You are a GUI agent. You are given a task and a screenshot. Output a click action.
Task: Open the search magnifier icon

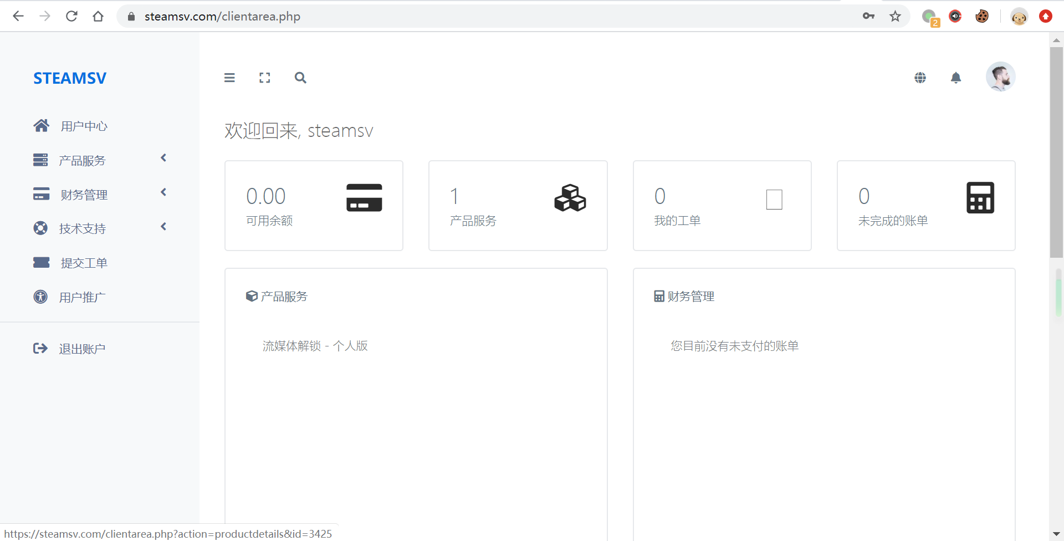(300, 78)
